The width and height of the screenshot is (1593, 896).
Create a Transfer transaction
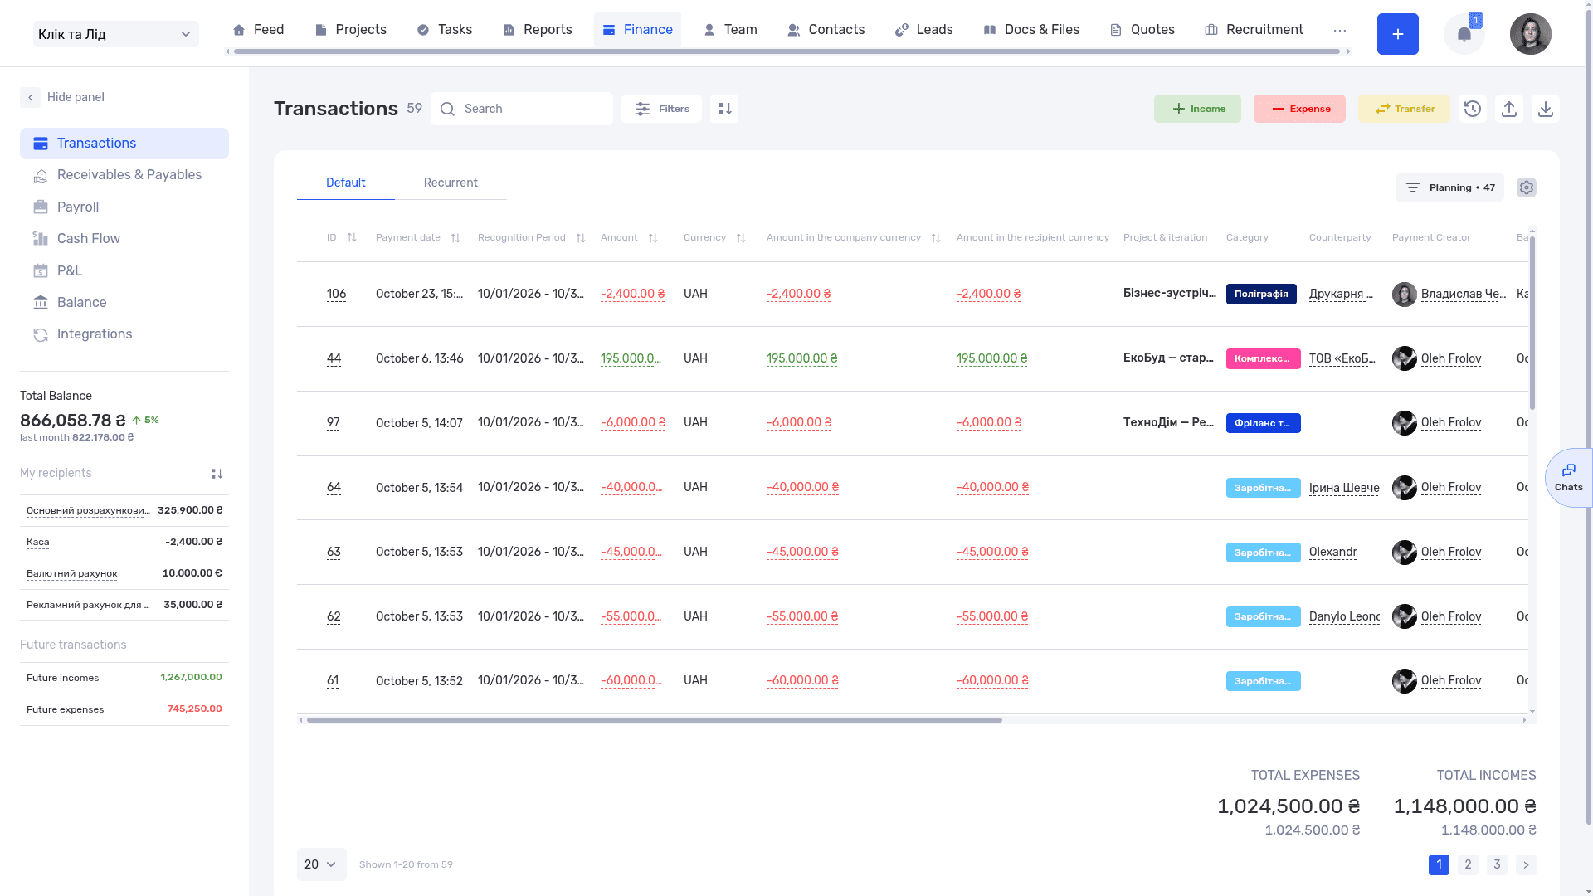(x=1404, y=109)
